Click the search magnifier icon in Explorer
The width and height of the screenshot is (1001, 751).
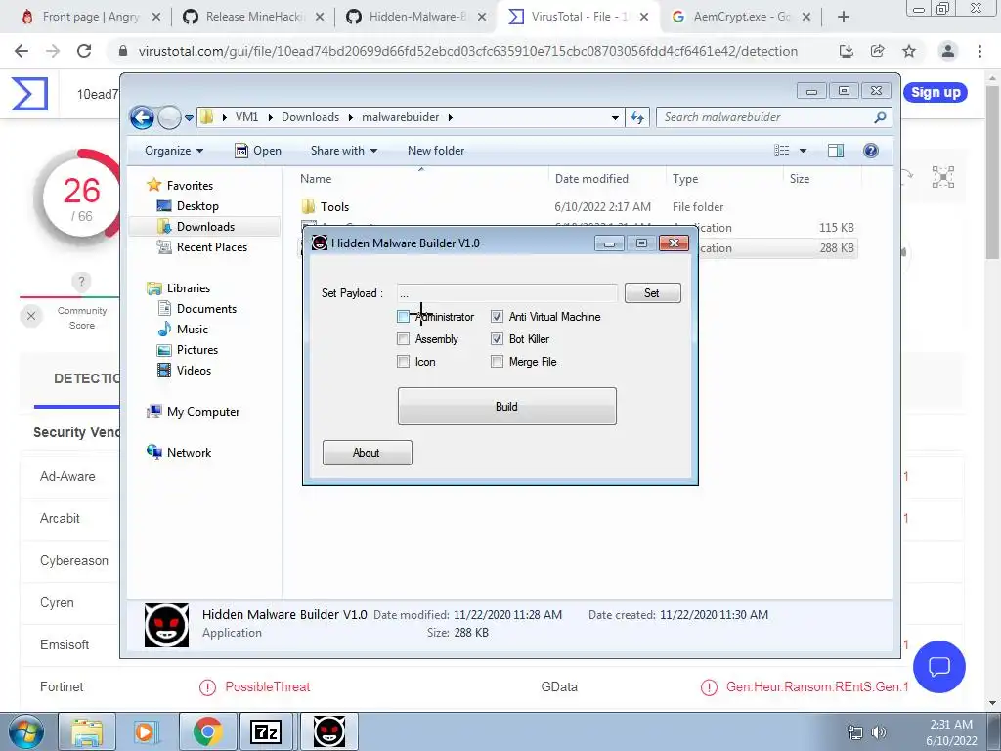tap(880, 117)
